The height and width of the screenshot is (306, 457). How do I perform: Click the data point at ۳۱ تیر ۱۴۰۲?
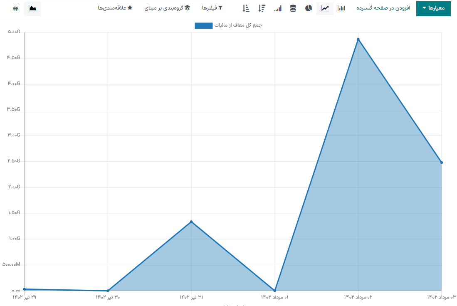pos(191,222)
